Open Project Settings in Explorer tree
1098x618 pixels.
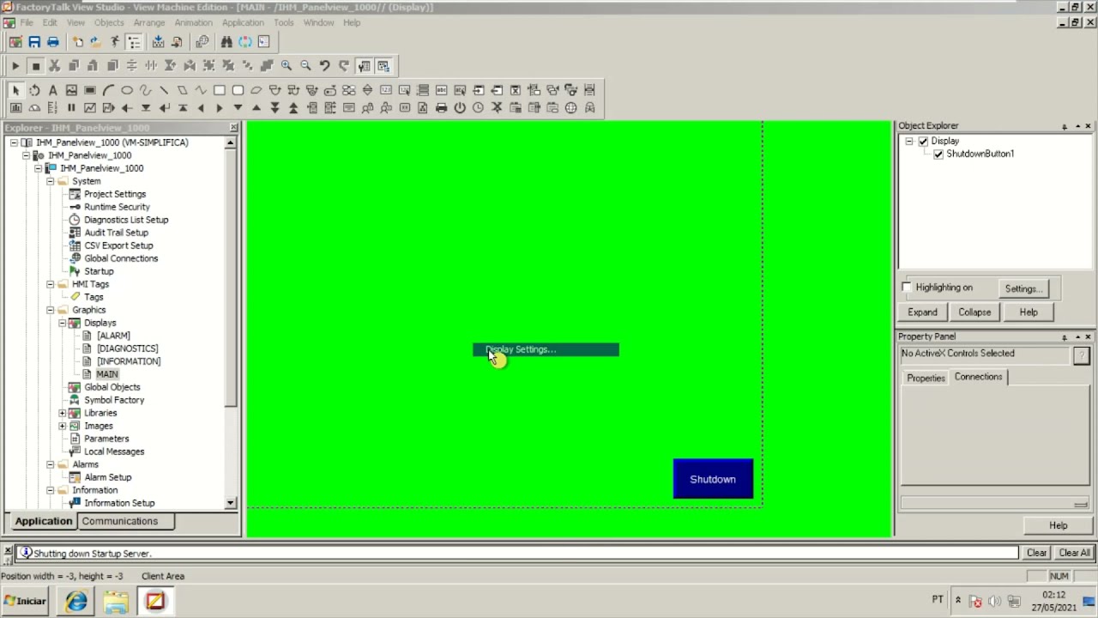[x=115, y=194]
